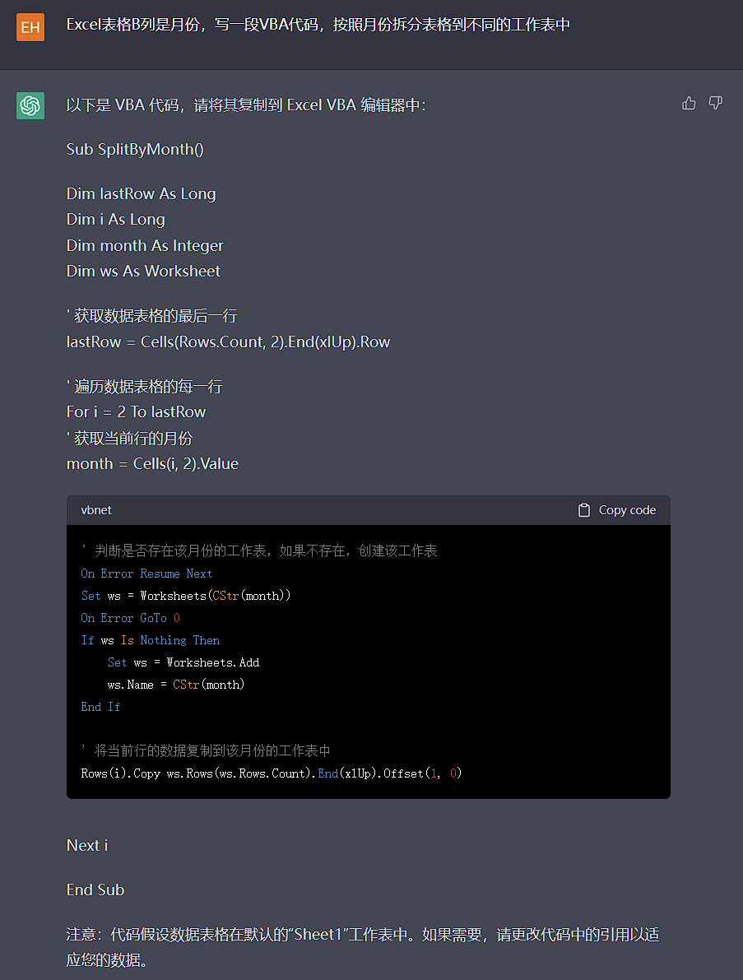The width and height of the screenshot is (743, 980).
Task: Click the 'Sub SplitByMonth()' line
Action: (x=135, y=149)
